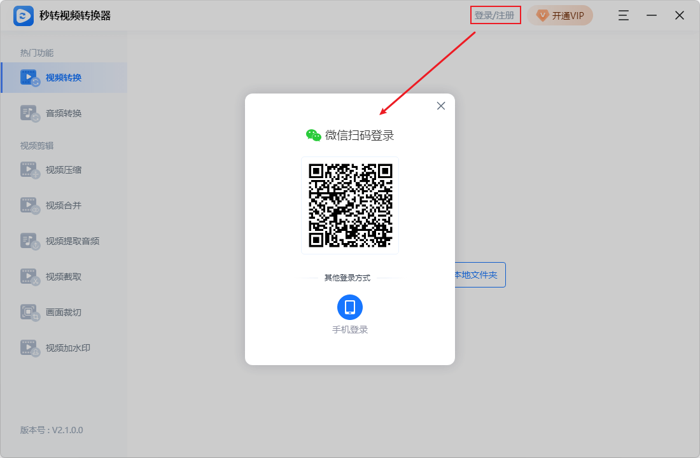Viewport: 700px width, 458px height.
Task: Click the 视频加水印 stamp icon
Action: coord(30,348)
